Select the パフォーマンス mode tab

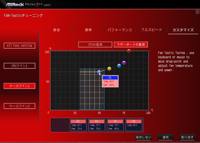coord(120,30)
